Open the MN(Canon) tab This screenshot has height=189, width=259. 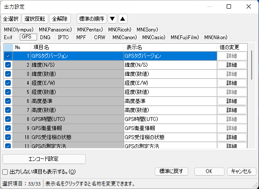tap(125, 37)
